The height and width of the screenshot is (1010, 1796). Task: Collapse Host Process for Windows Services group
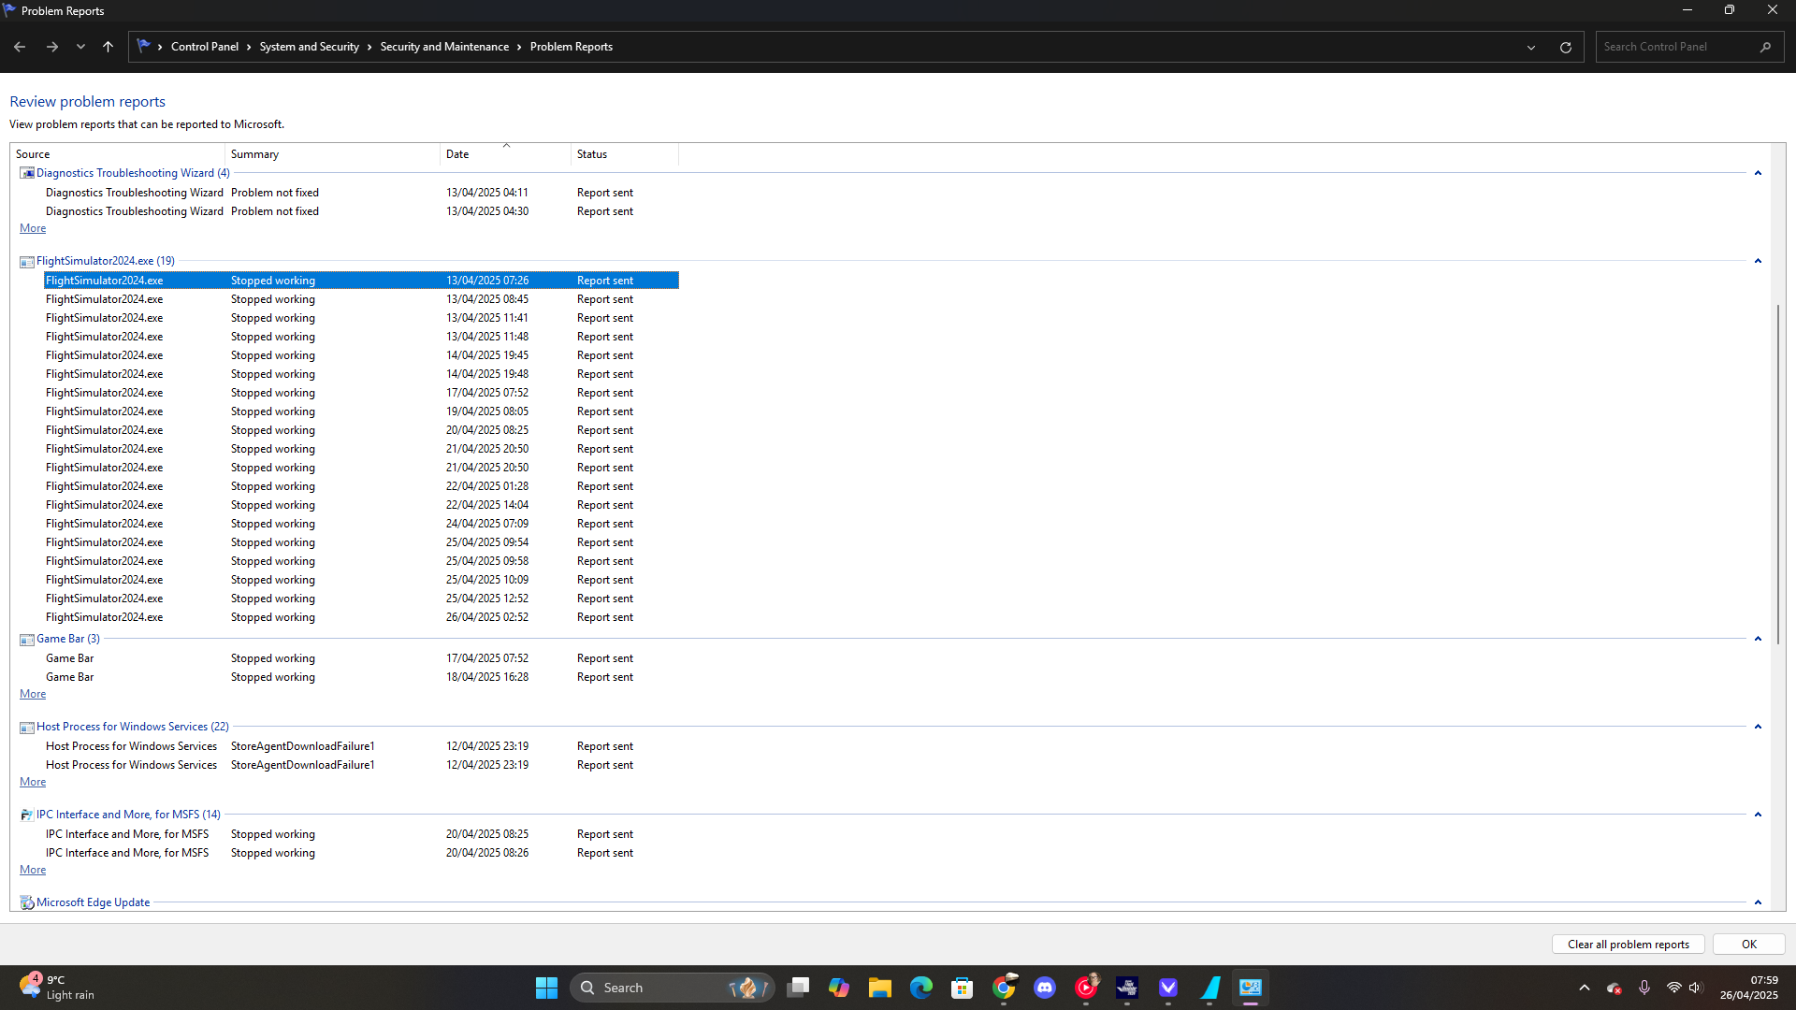pos(1758,727)
